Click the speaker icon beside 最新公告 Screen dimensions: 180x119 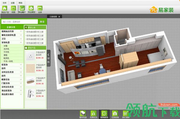(26, 28)
